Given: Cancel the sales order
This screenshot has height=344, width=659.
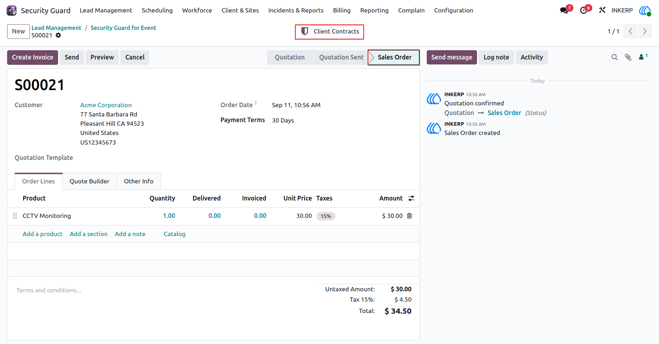Looking at the screenshot, I should click(135, 57).
